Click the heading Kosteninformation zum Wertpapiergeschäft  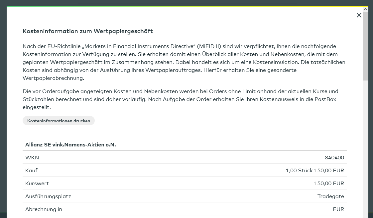coord(88,31)
